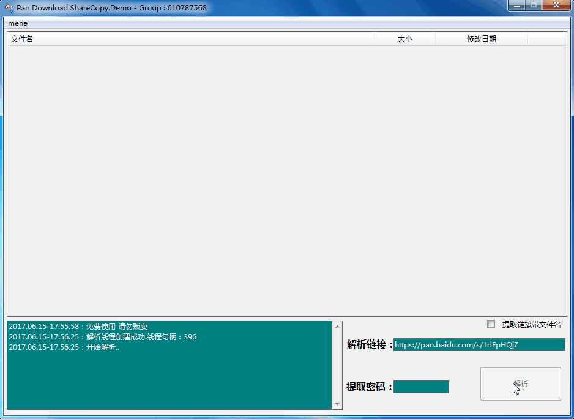Image resolution: width=574 pixels, height=419 pixels.
Task: Click the log panel scroll-down arrow
Action: [337, 404]
